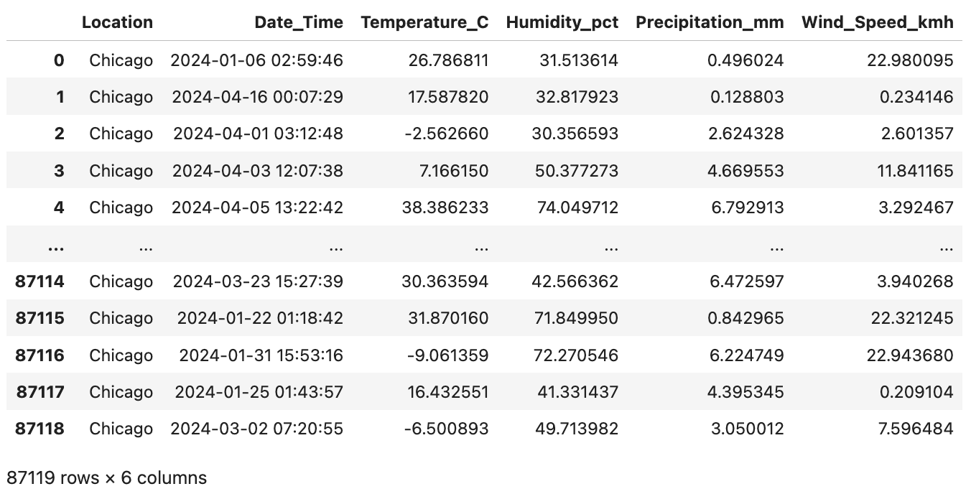
Task: Click the Precipitation_mm column header
Action: pos(710,22)
